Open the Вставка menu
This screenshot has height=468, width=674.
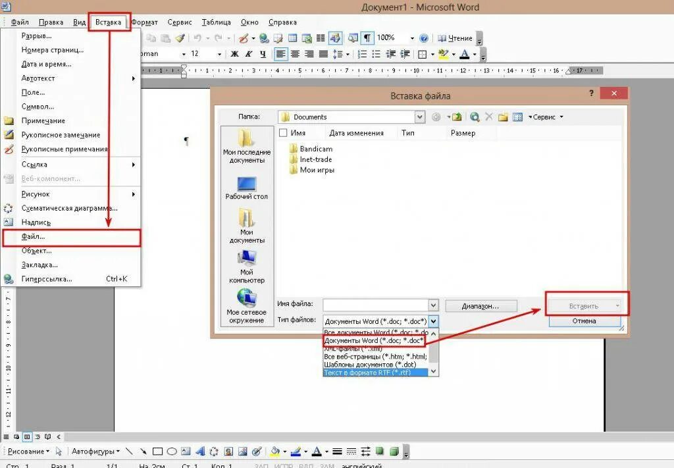coord(109,22)
